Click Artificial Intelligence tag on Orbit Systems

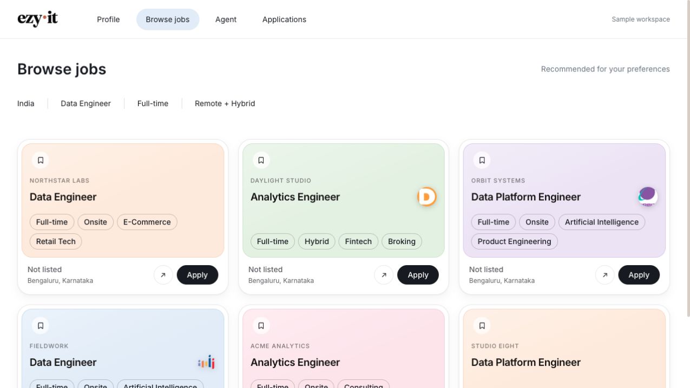click(x=602, y=222)
